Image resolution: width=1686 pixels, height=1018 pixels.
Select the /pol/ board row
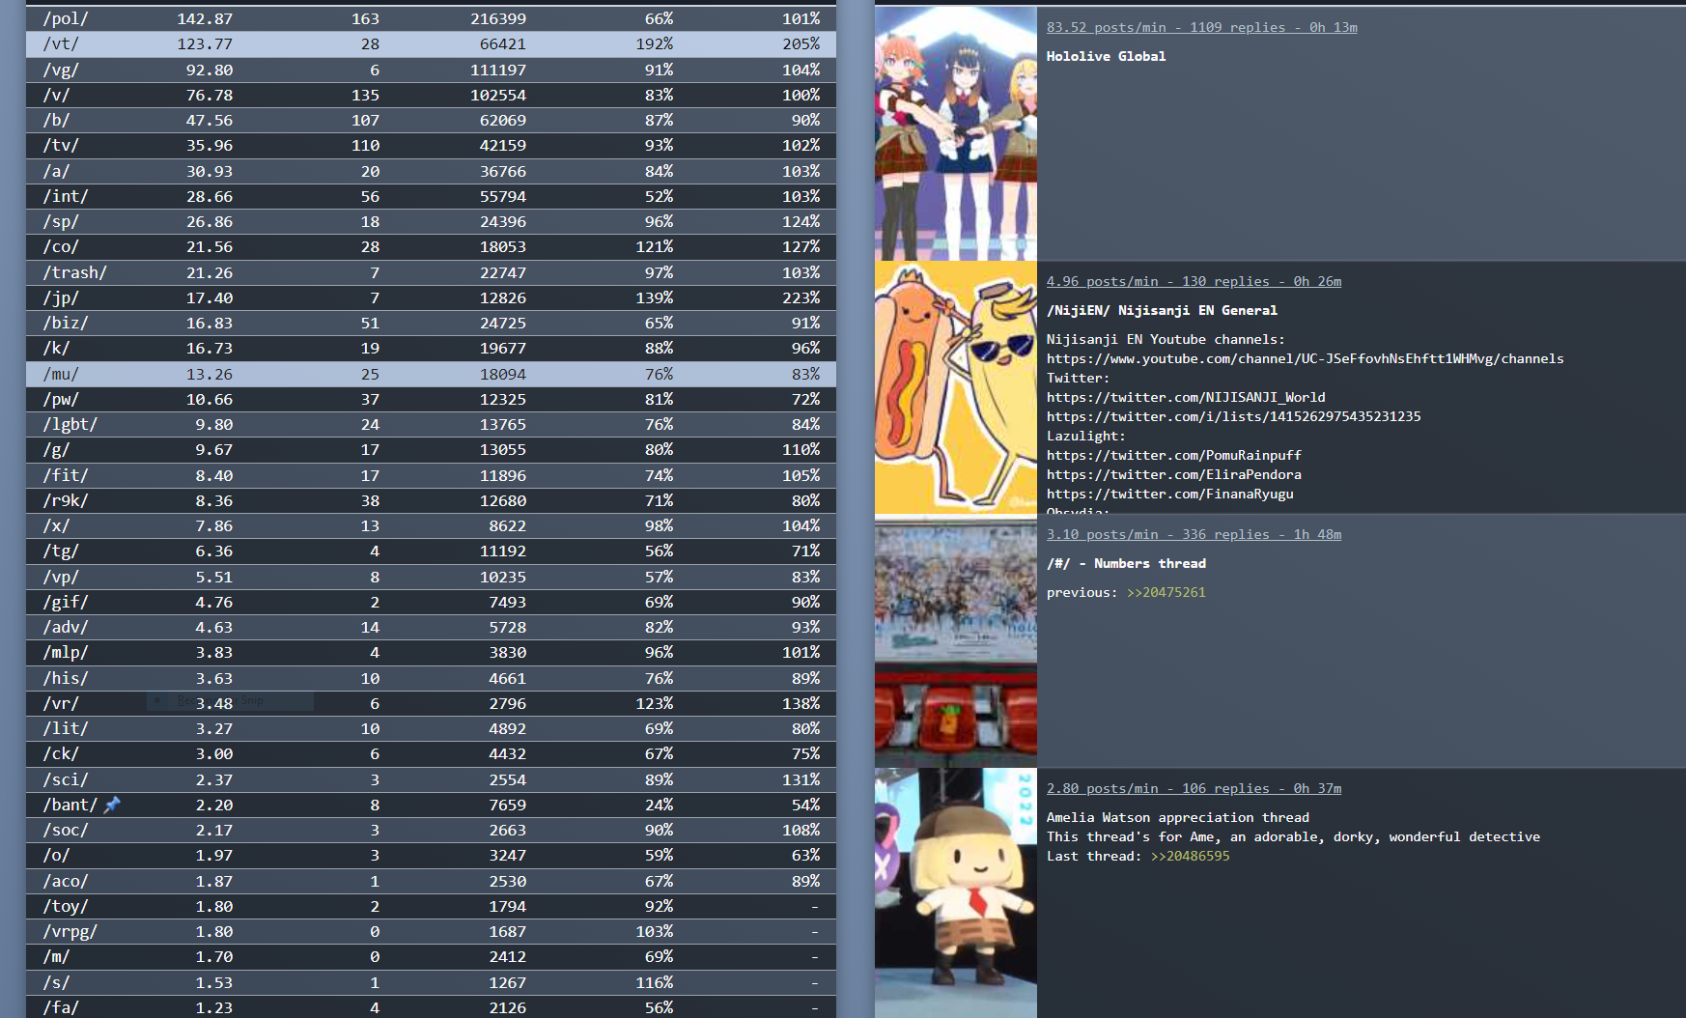(431, 18)
